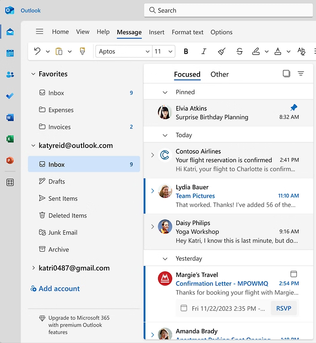Open the message list filter icon
This screenshot has width=316, height=343.
coord(301,74)
